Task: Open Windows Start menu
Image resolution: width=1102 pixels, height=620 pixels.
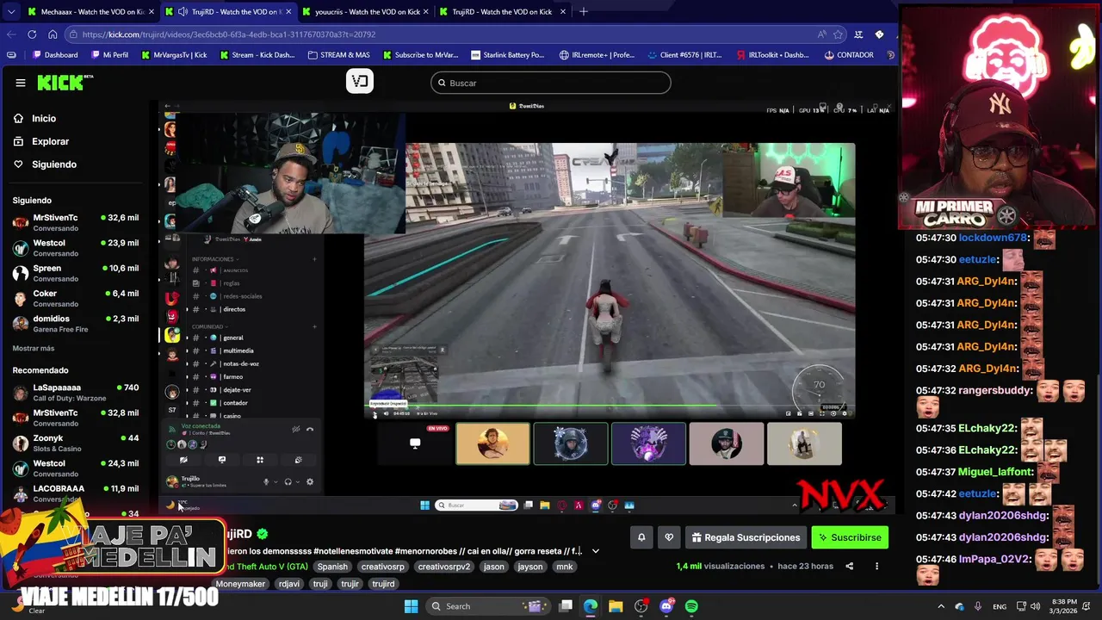Action: pyautogui.click(x=412, y=606)
